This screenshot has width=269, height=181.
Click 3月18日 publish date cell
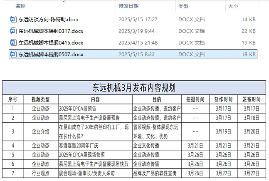252,118
